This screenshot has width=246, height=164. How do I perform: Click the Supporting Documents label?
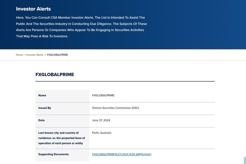point(54,154)
